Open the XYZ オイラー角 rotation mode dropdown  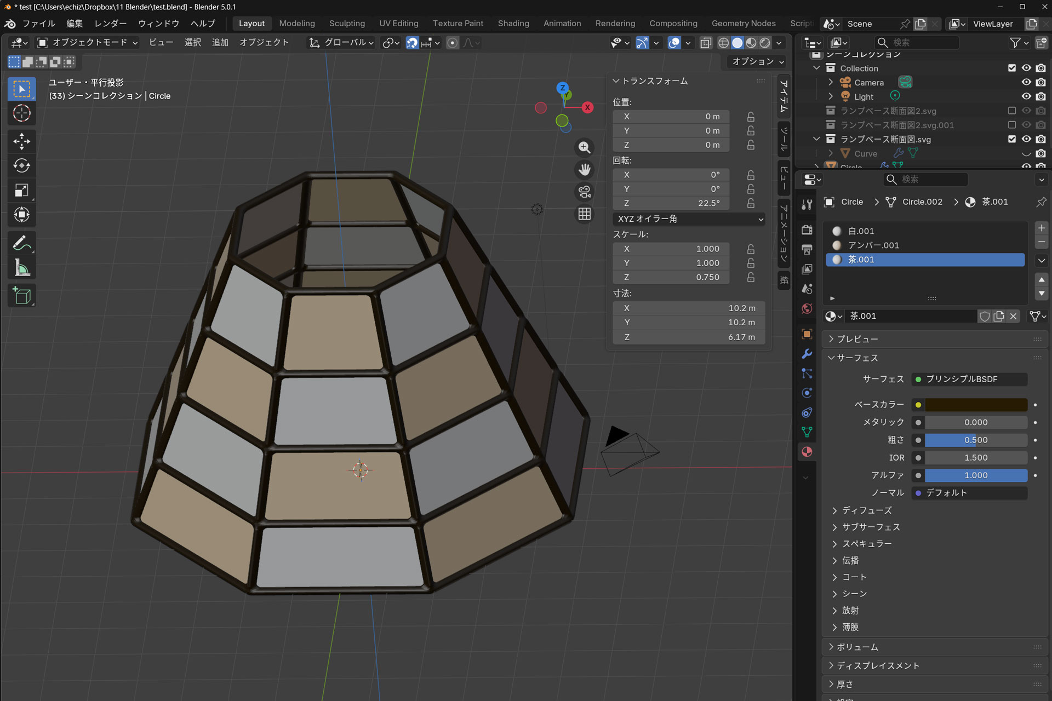click(689, 219)
